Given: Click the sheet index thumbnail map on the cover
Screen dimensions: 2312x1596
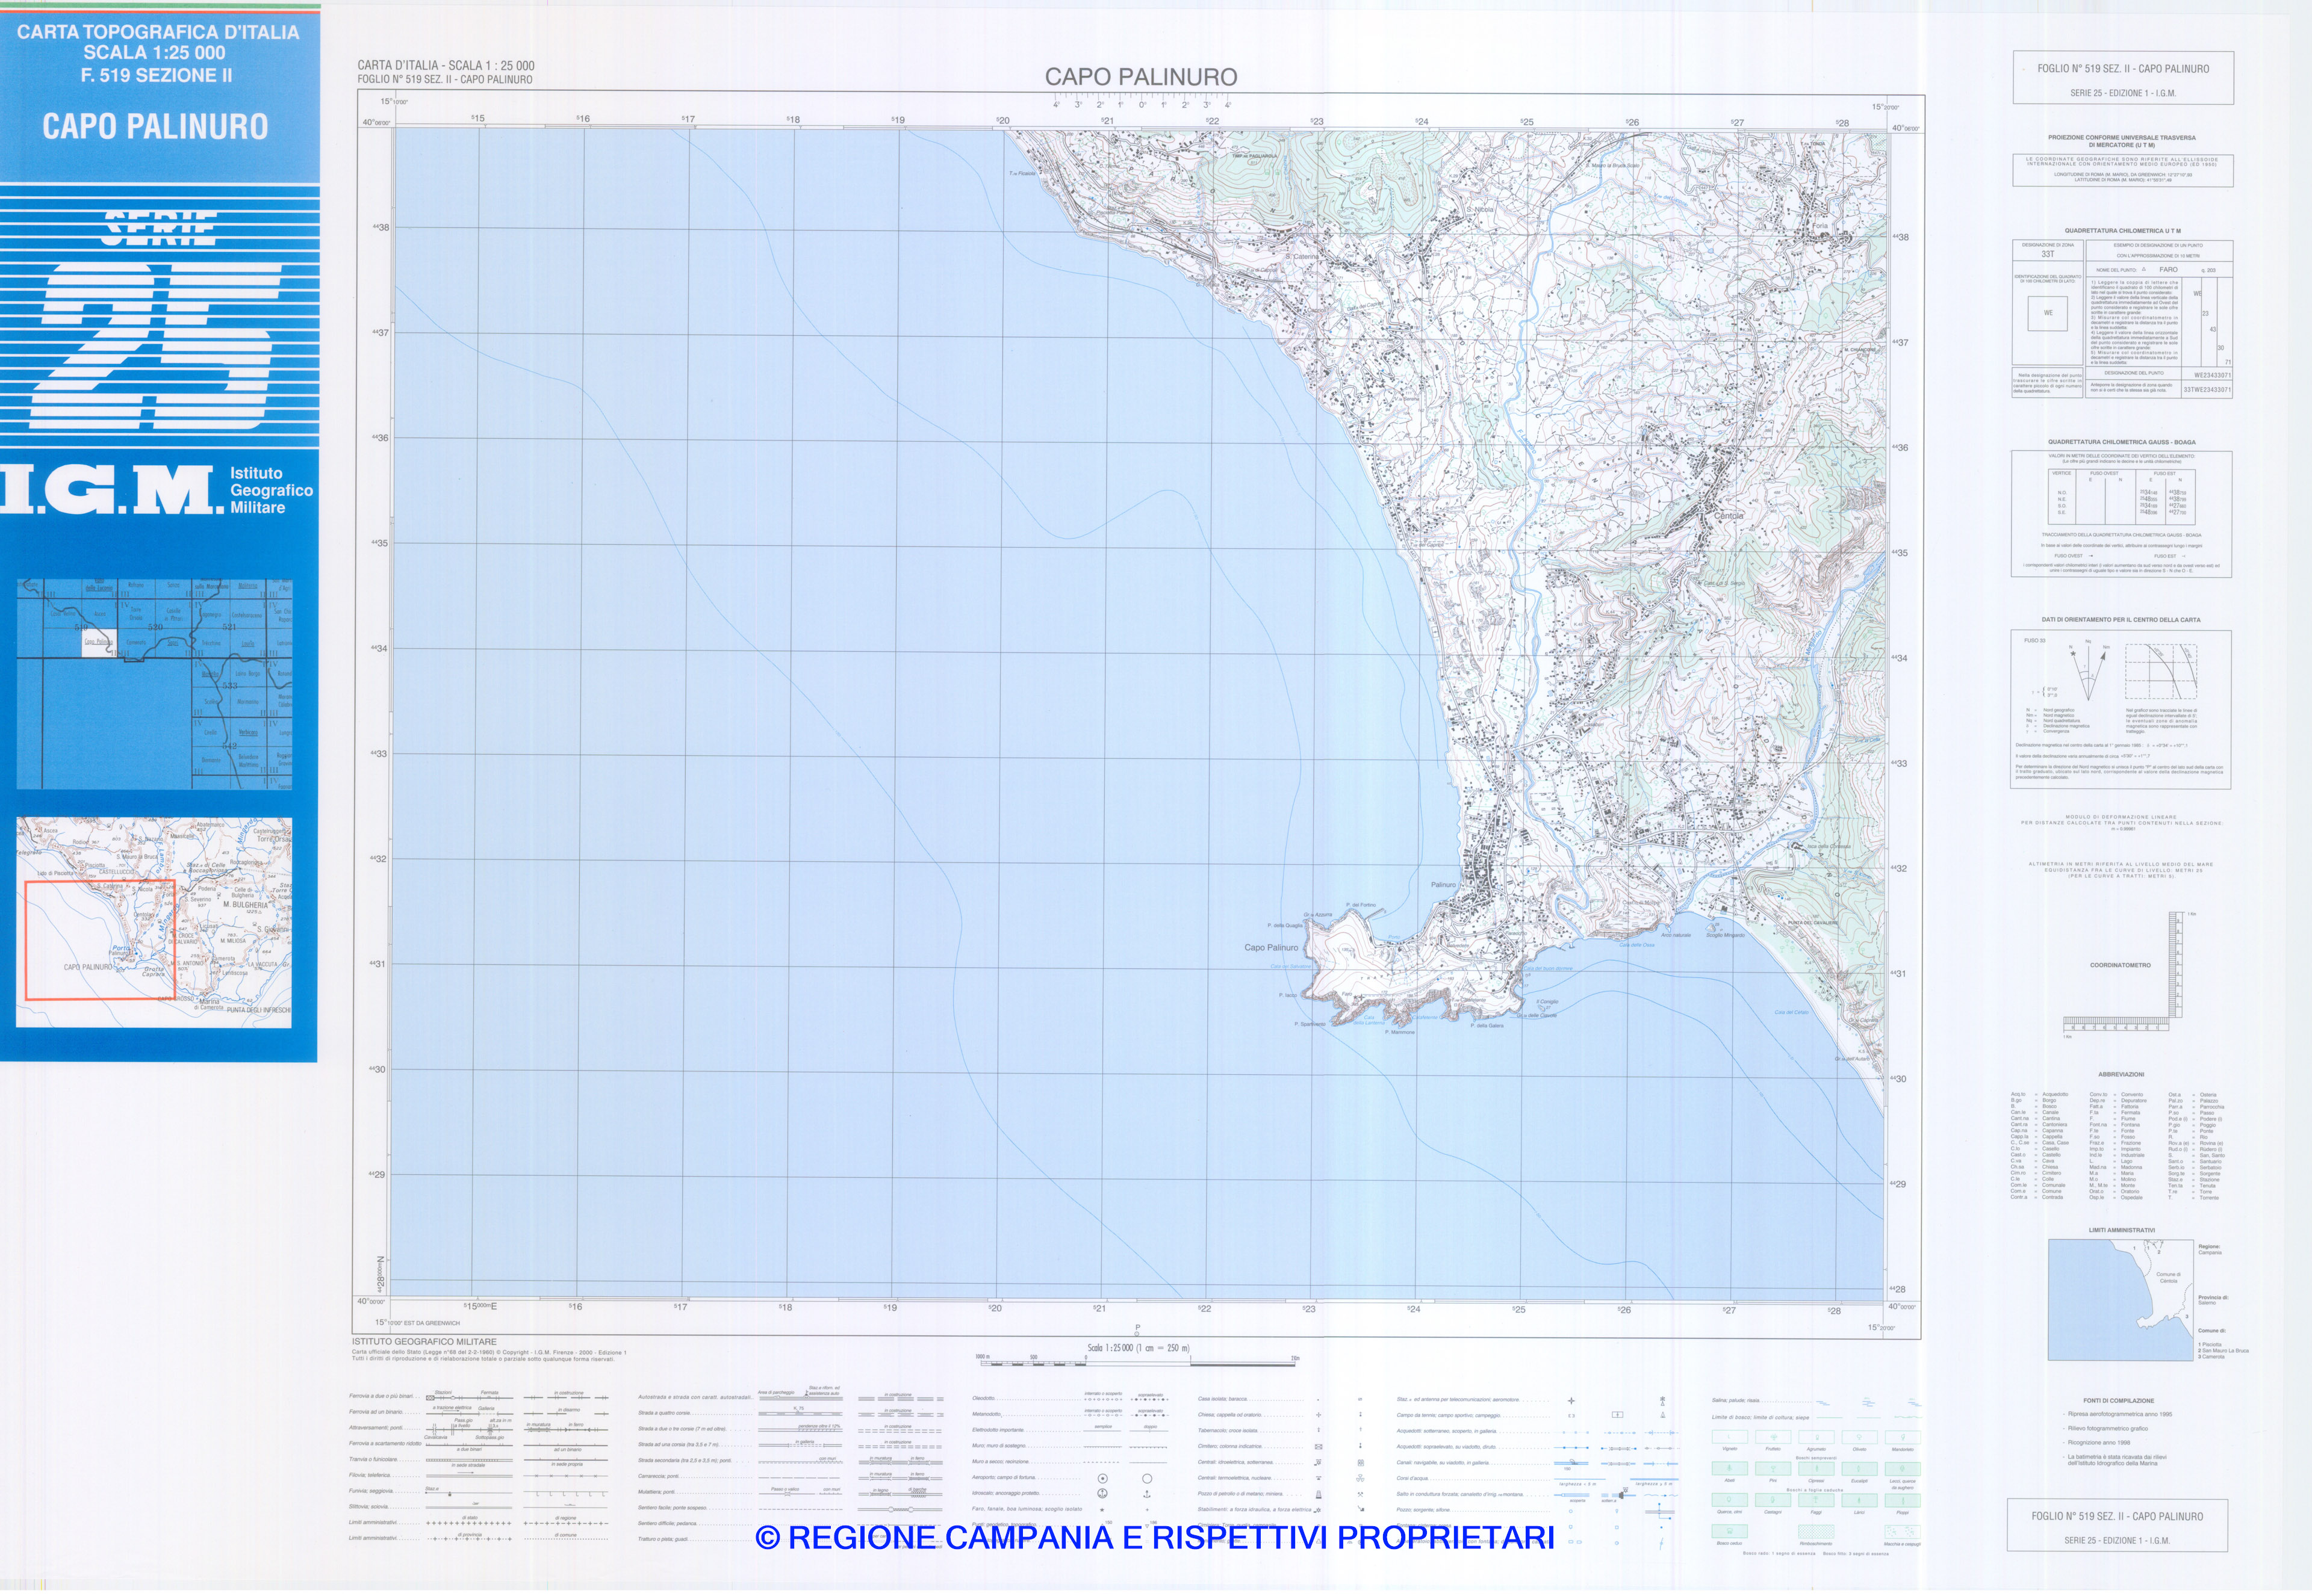Looking at the screenshot, I should [155, 685].
